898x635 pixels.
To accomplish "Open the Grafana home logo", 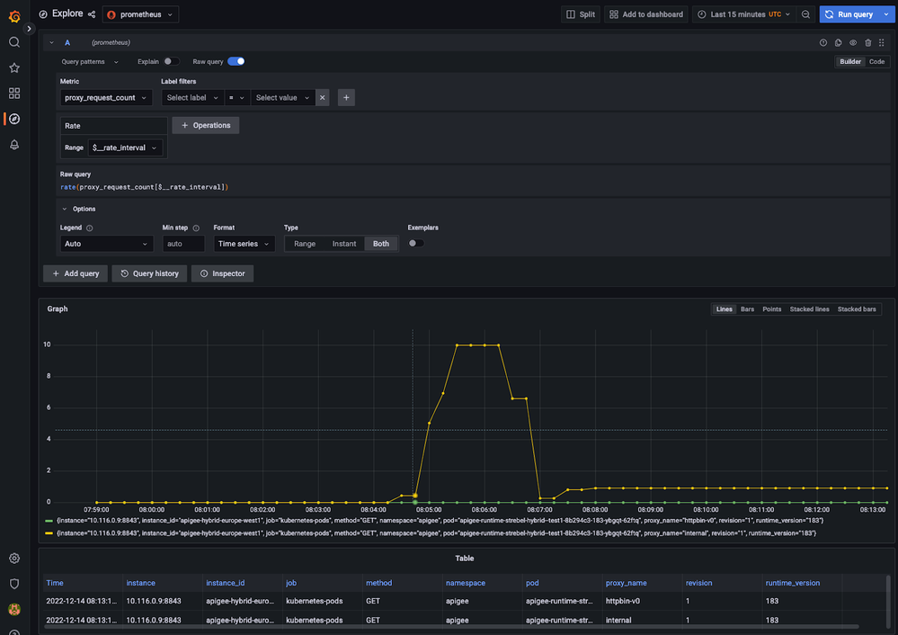I will tap(14, 16).
